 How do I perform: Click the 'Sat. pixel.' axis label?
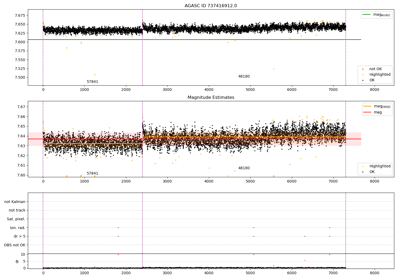(x=16, y=219)
